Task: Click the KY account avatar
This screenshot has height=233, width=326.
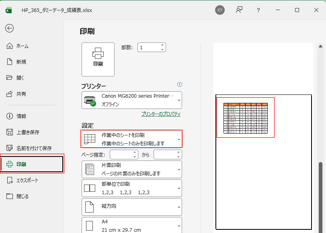Action: pyautogui.click(x=220, y=10)
